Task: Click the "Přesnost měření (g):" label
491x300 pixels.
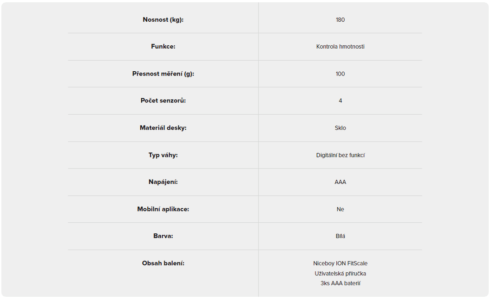Action: click(163, 74)
